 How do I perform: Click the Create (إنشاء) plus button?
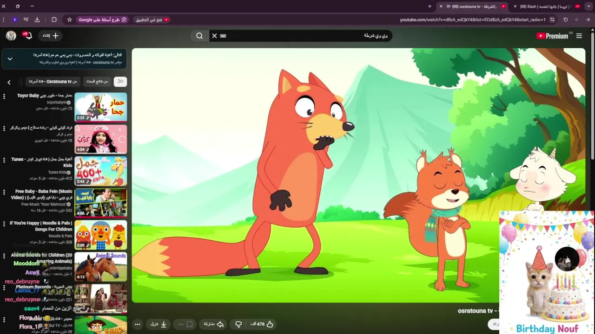tap(51, 36)
